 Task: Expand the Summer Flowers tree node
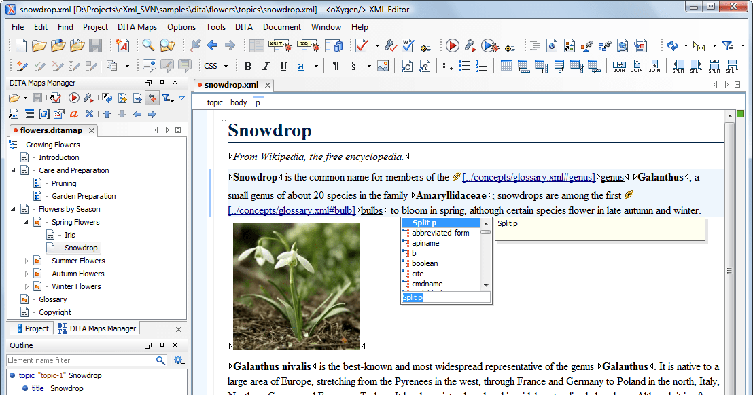[x=27, y=261]
